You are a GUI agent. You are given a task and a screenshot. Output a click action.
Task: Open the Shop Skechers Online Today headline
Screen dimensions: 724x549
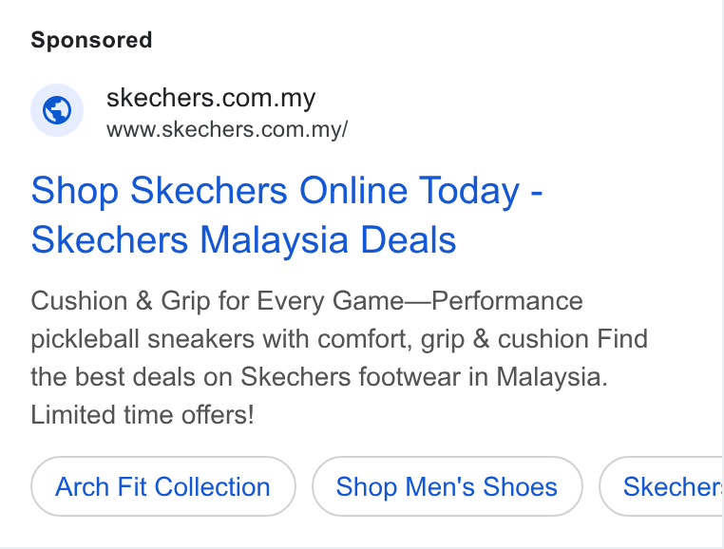[x=287, y=191]
